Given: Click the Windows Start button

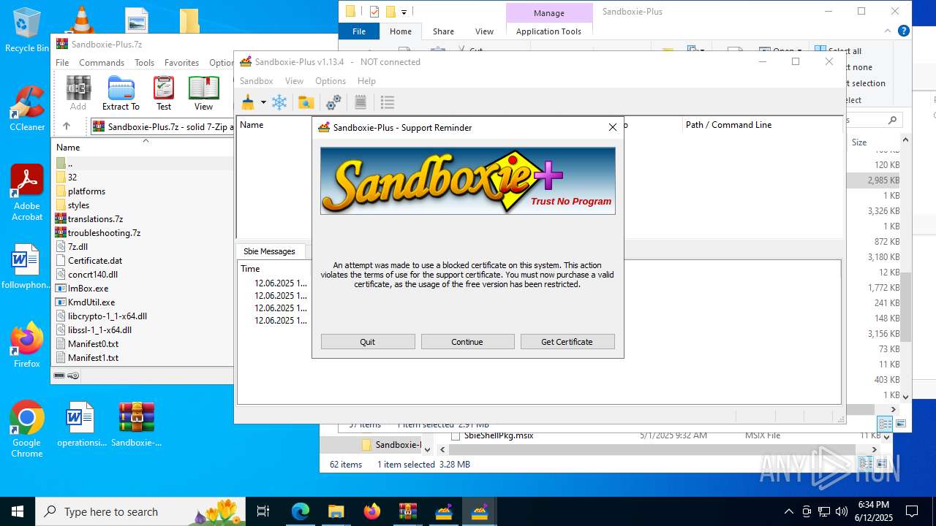Looking at the screenshot, I should point(18,511).
